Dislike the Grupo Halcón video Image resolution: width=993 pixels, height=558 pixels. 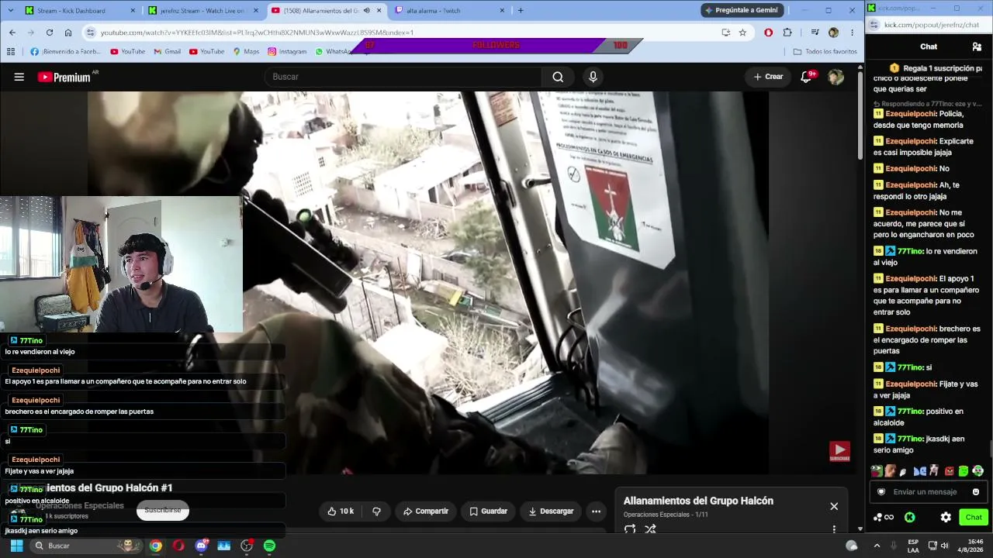pyautogui.click(x=376, y=511)
